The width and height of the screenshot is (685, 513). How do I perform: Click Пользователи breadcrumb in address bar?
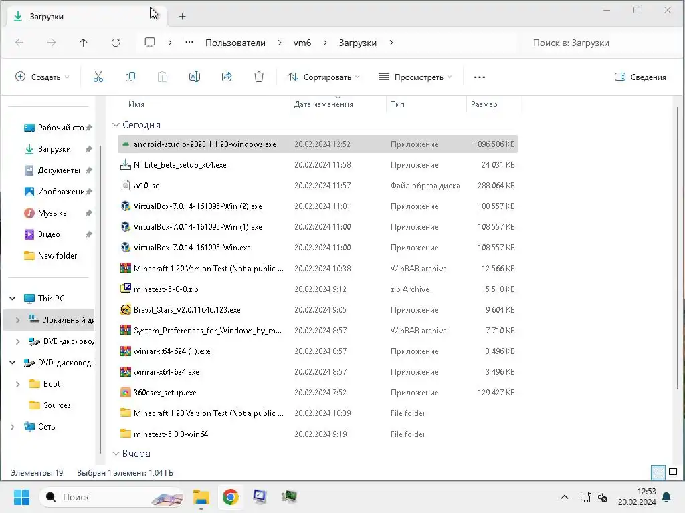235,43
